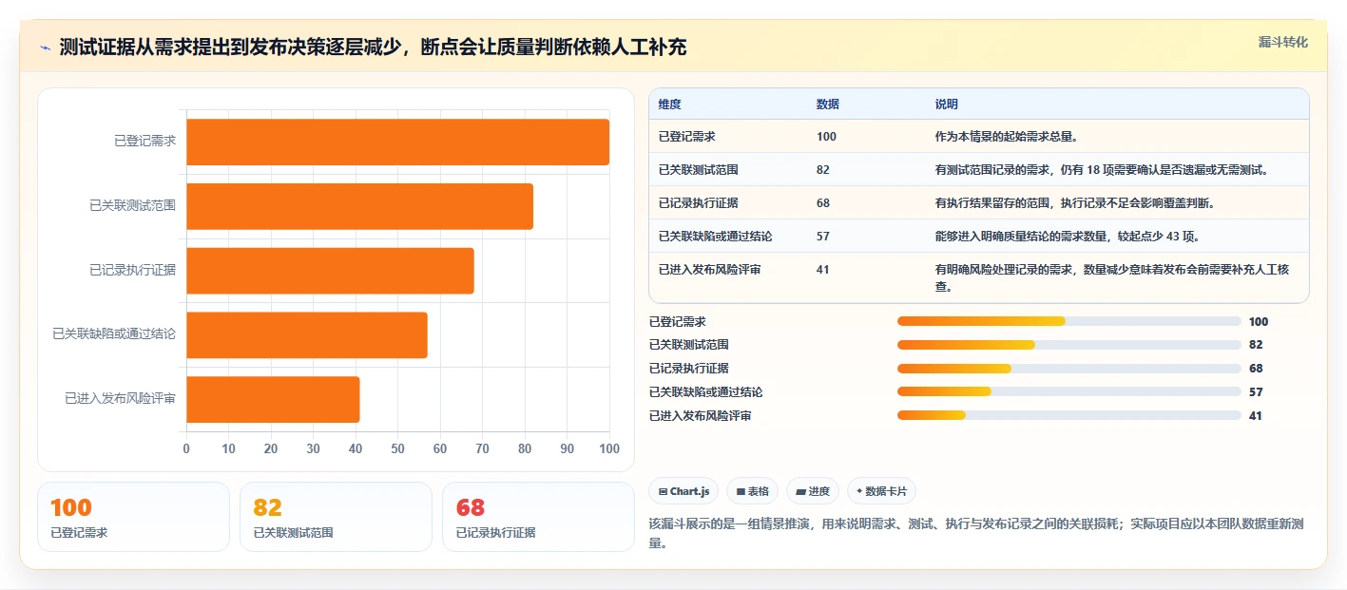The width and height of the screenshot is (1347, 590).
Task: Click the 已关联测试范围 progress bar
Action: click(x=1069, y=345)
